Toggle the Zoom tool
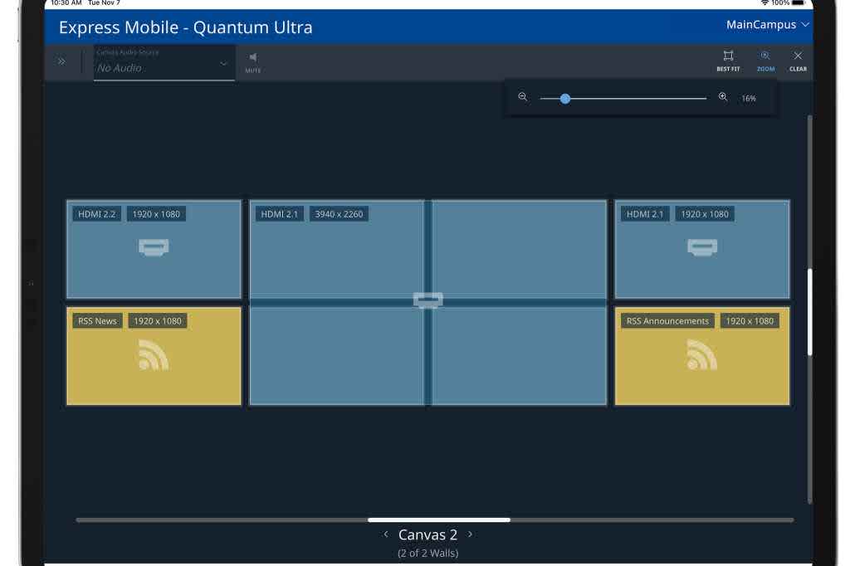Screen dimensions: 850x566 [x=765, y=61]
